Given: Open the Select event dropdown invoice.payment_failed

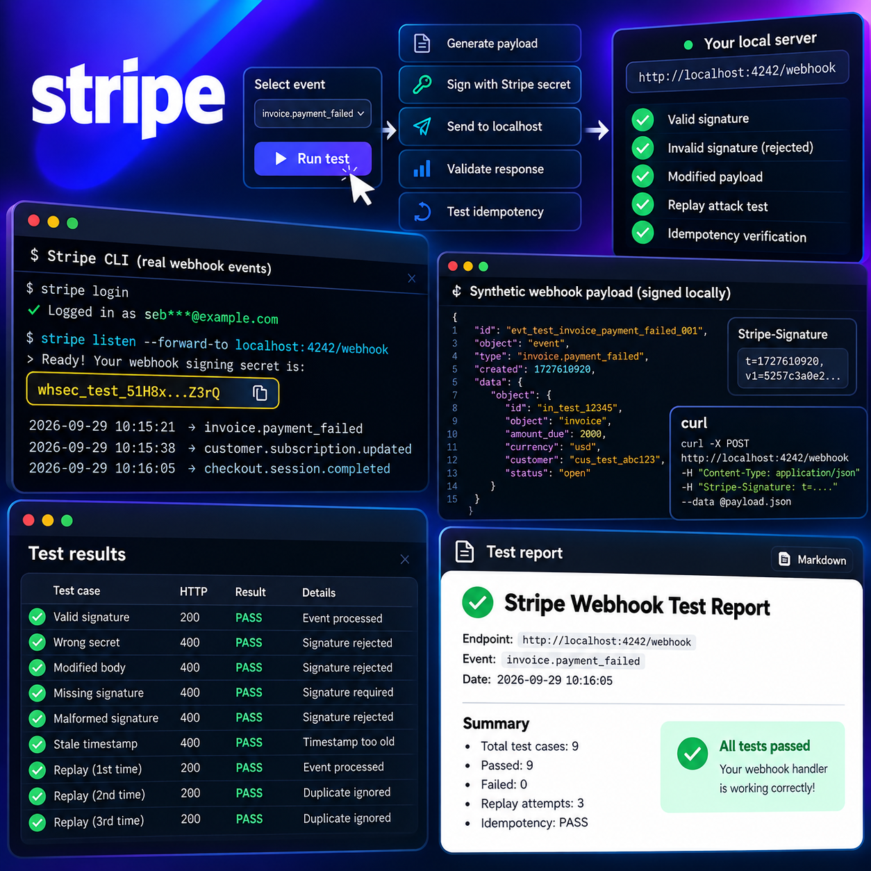Looking at the screenshot, I should 313,114.
